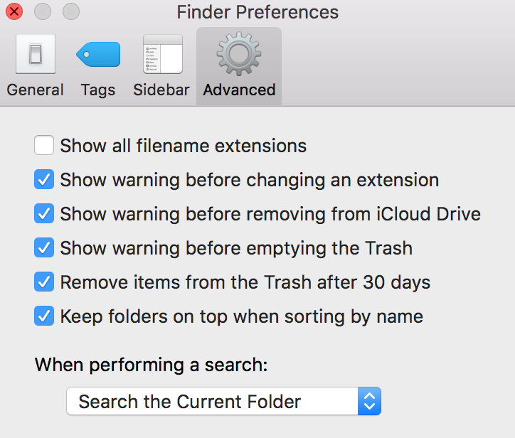Select the Advanced tab label
This screenshot has height=438, width=515.
[239, 90]
